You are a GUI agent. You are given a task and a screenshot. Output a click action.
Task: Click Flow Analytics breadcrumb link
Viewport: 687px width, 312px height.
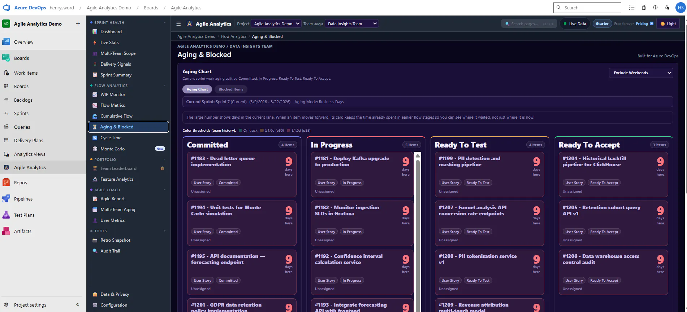point(234,36)
